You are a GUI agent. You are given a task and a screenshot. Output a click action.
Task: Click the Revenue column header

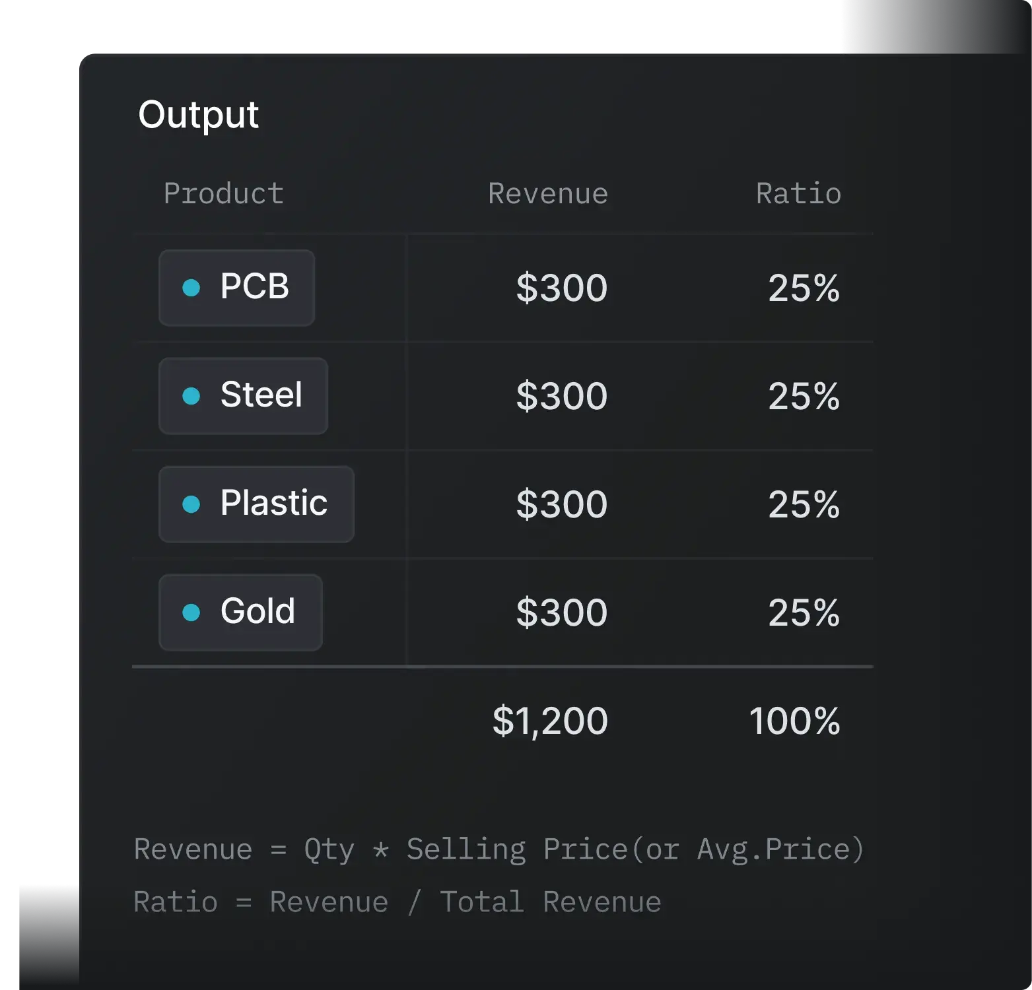548,193
